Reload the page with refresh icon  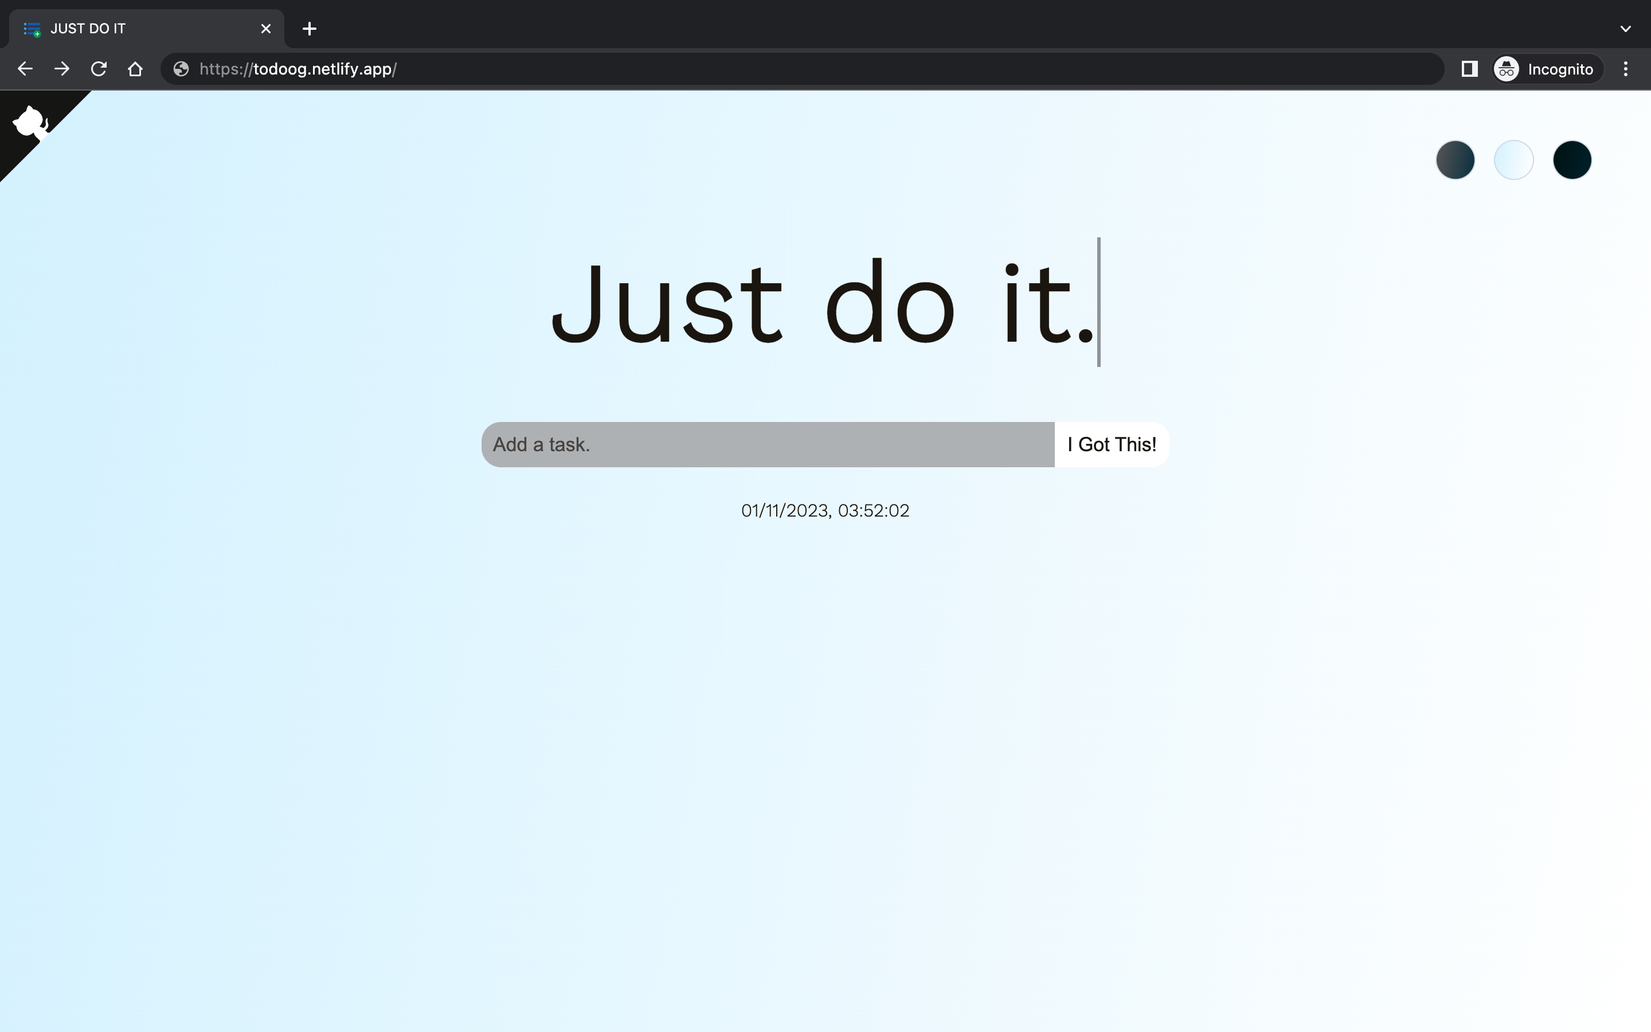coord(99,69)
